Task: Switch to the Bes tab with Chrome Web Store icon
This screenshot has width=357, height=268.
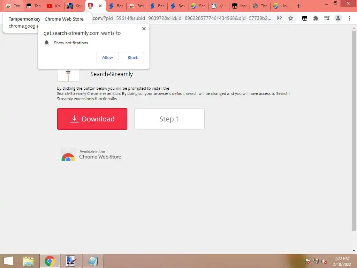Action: coord(136,6)
